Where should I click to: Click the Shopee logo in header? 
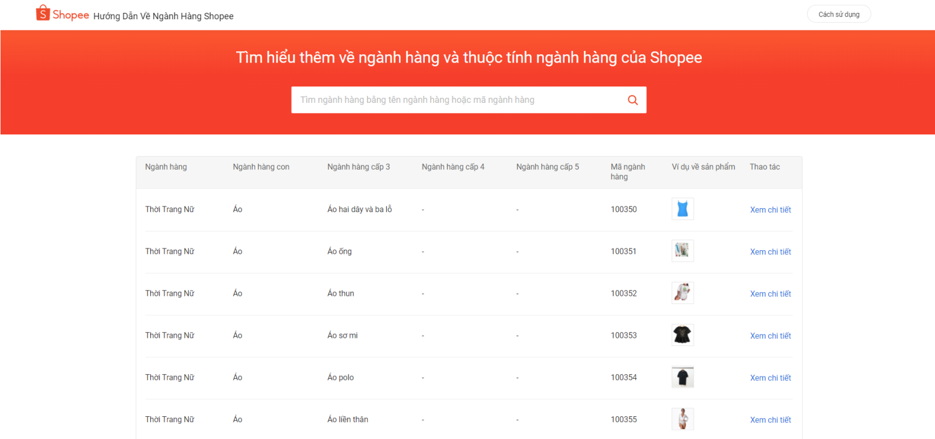pos(62,14)
